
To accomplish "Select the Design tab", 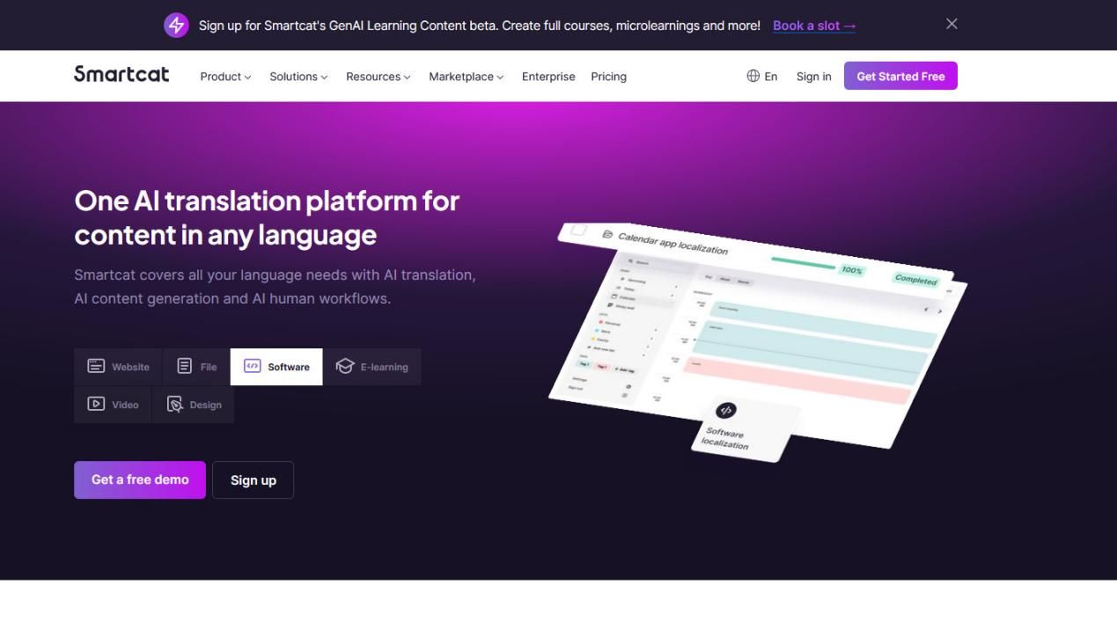I will tap(193, 405).
